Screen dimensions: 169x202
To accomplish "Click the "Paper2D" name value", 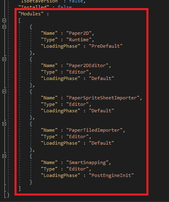I will click(x=79, y=33).
